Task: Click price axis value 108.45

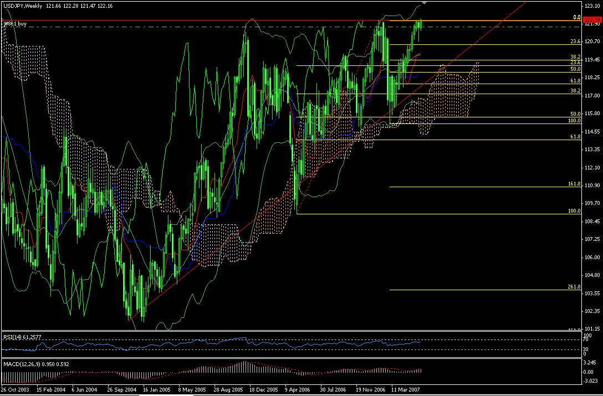Action: [x=591, y=221]
